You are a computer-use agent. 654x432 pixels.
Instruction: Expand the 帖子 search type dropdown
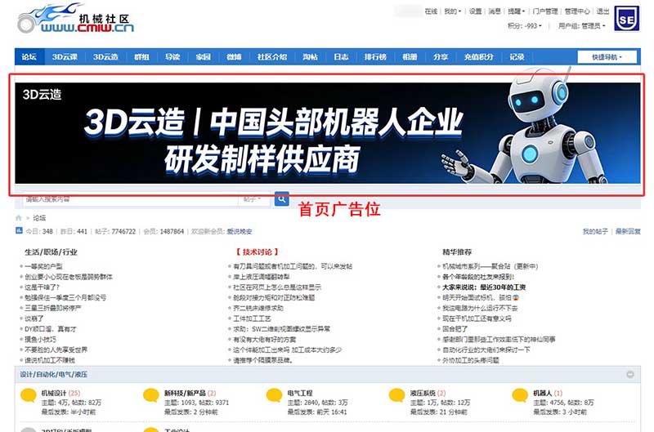253,199
